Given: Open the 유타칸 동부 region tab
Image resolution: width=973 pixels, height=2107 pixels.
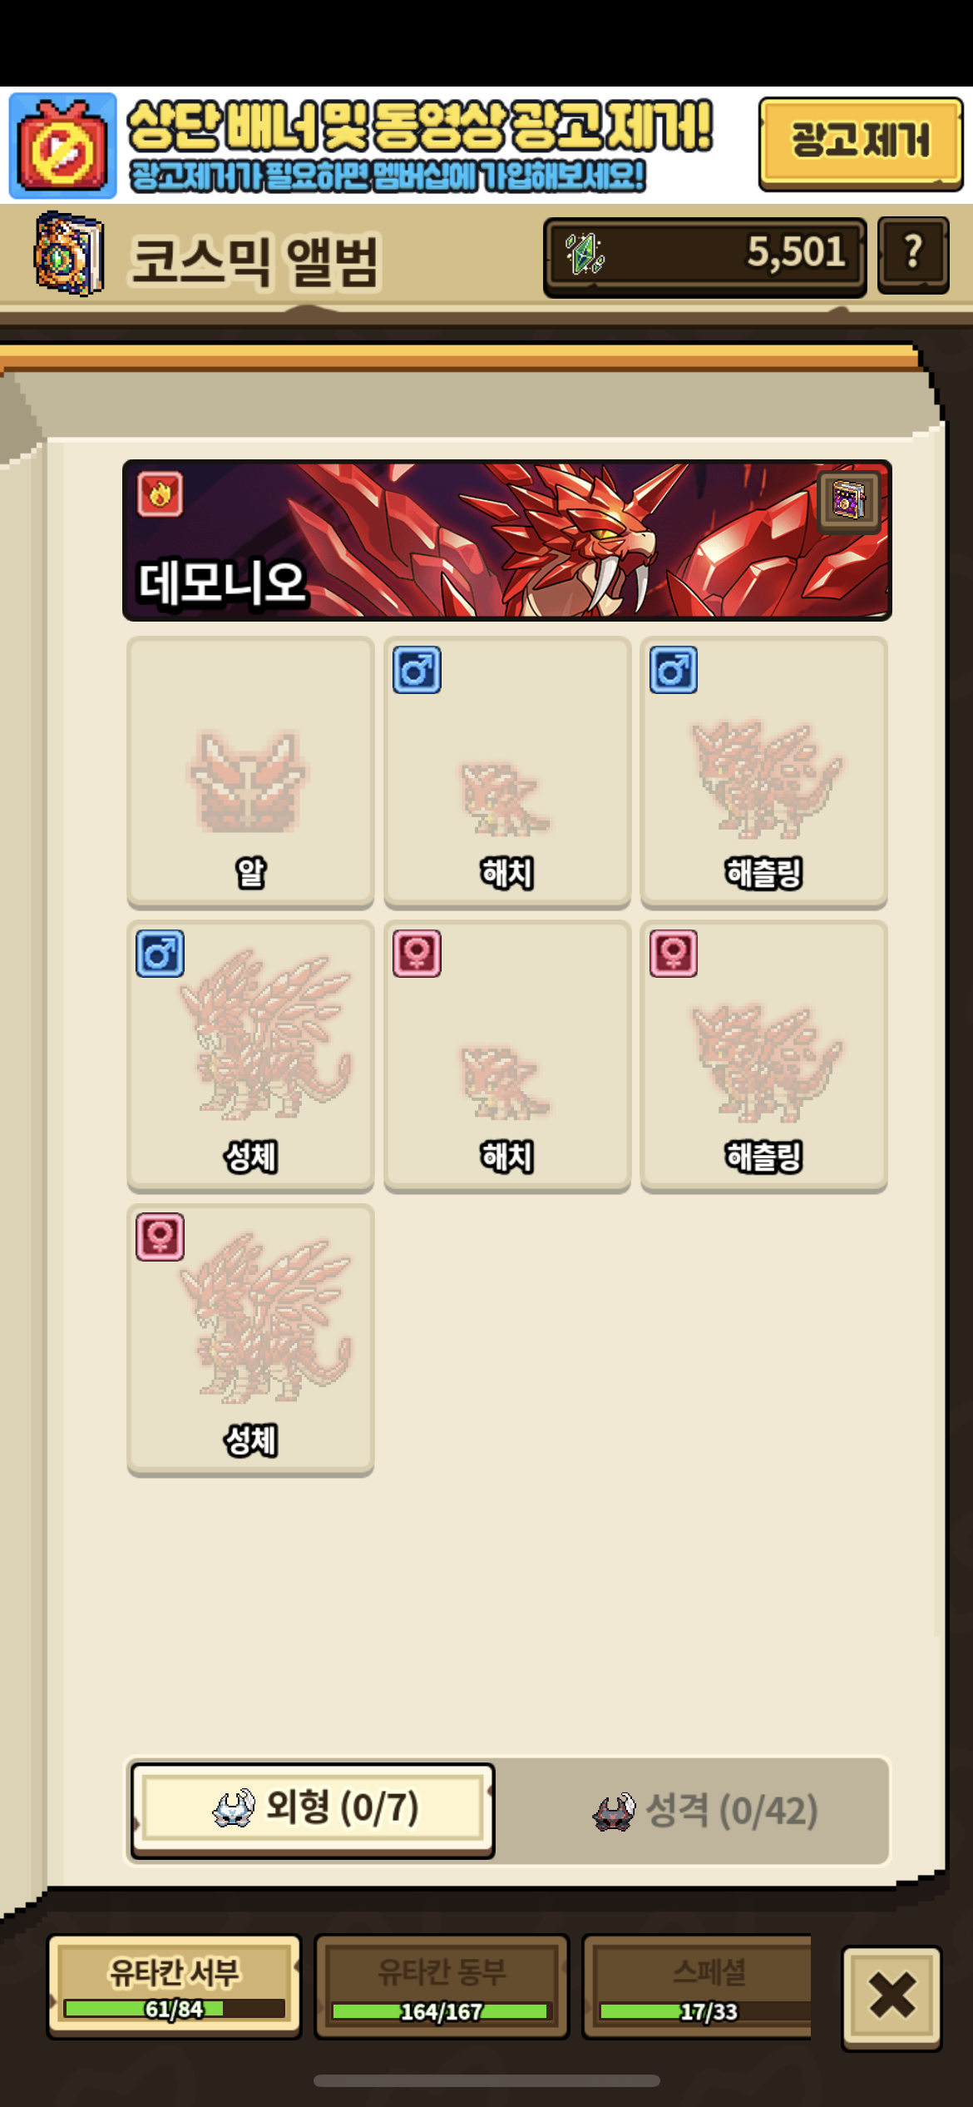Looking at the screenshot, I should 441,1986.
